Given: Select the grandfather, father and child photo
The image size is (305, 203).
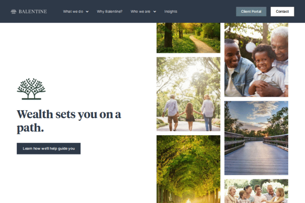Looking at the screenshot, I should point(256,60).
